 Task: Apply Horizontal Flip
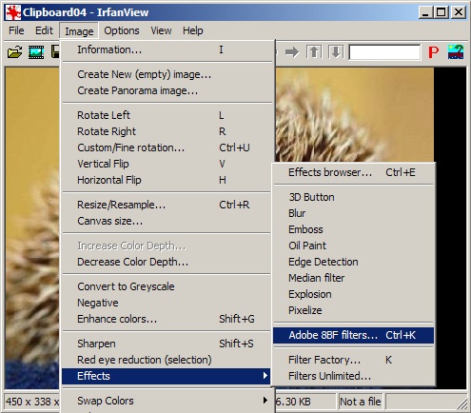tap(167, 180)
